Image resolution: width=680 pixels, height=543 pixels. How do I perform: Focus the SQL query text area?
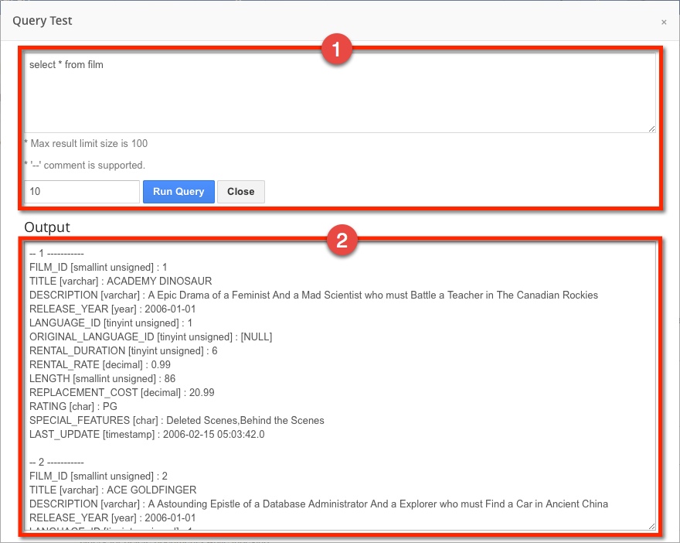339,93
